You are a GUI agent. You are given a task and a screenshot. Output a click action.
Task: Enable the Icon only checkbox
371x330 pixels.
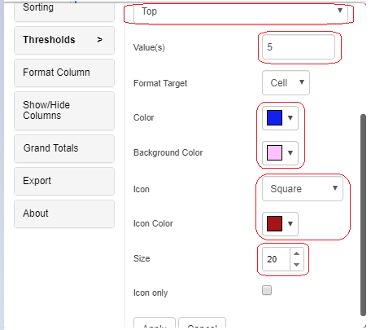click(x=267, y=290)
